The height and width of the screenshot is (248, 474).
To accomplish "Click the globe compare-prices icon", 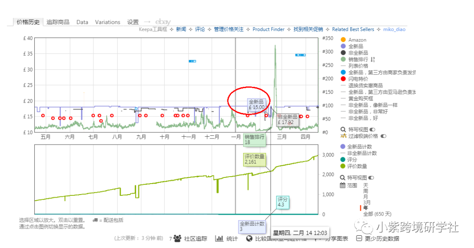I will point(249,238).
